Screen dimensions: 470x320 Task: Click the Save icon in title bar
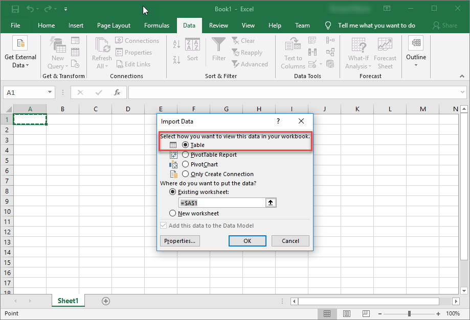click(15, 9)
